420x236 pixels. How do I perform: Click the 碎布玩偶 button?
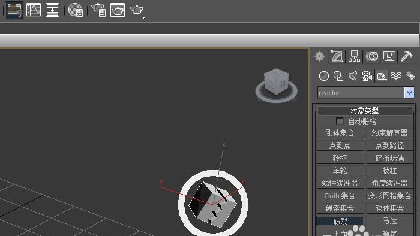click(390, 158)
